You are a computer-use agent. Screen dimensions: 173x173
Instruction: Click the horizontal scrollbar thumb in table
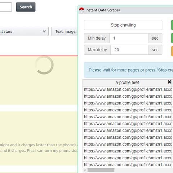coord(101,170)
